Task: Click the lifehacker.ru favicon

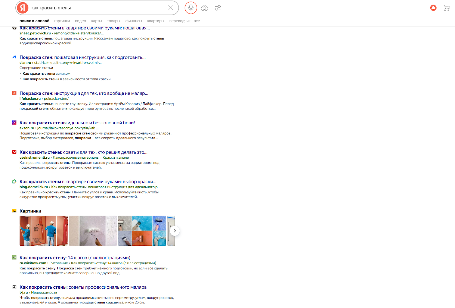Action: (14, 93)
